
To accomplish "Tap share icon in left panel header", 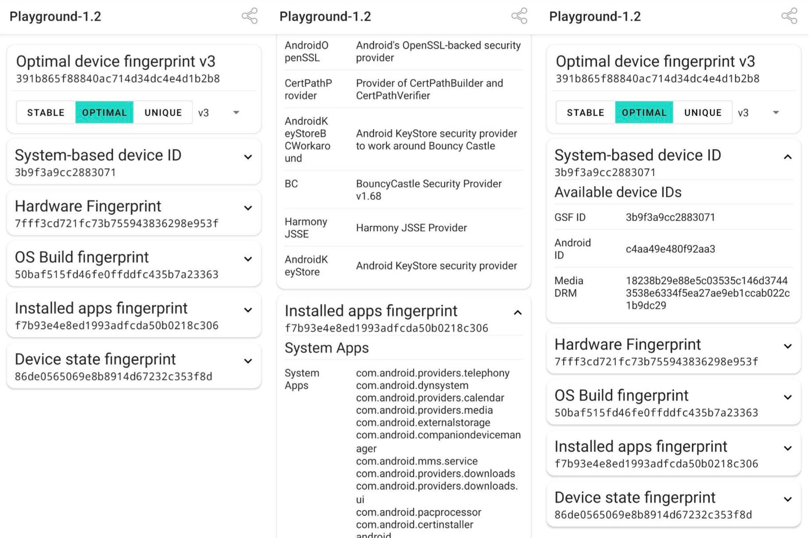I will 250,16.
